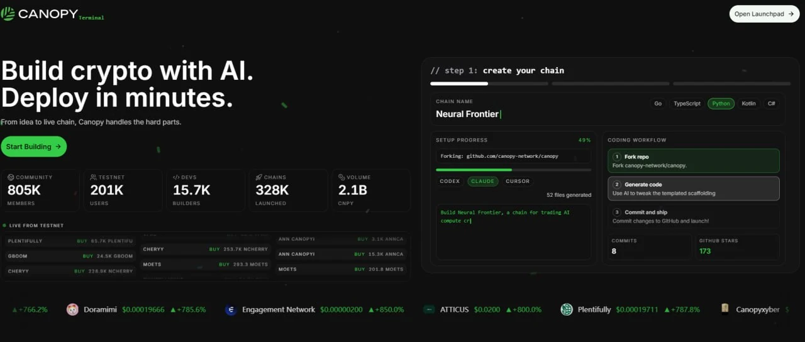Click the 52 files generated label

click(x=569, y=195)
